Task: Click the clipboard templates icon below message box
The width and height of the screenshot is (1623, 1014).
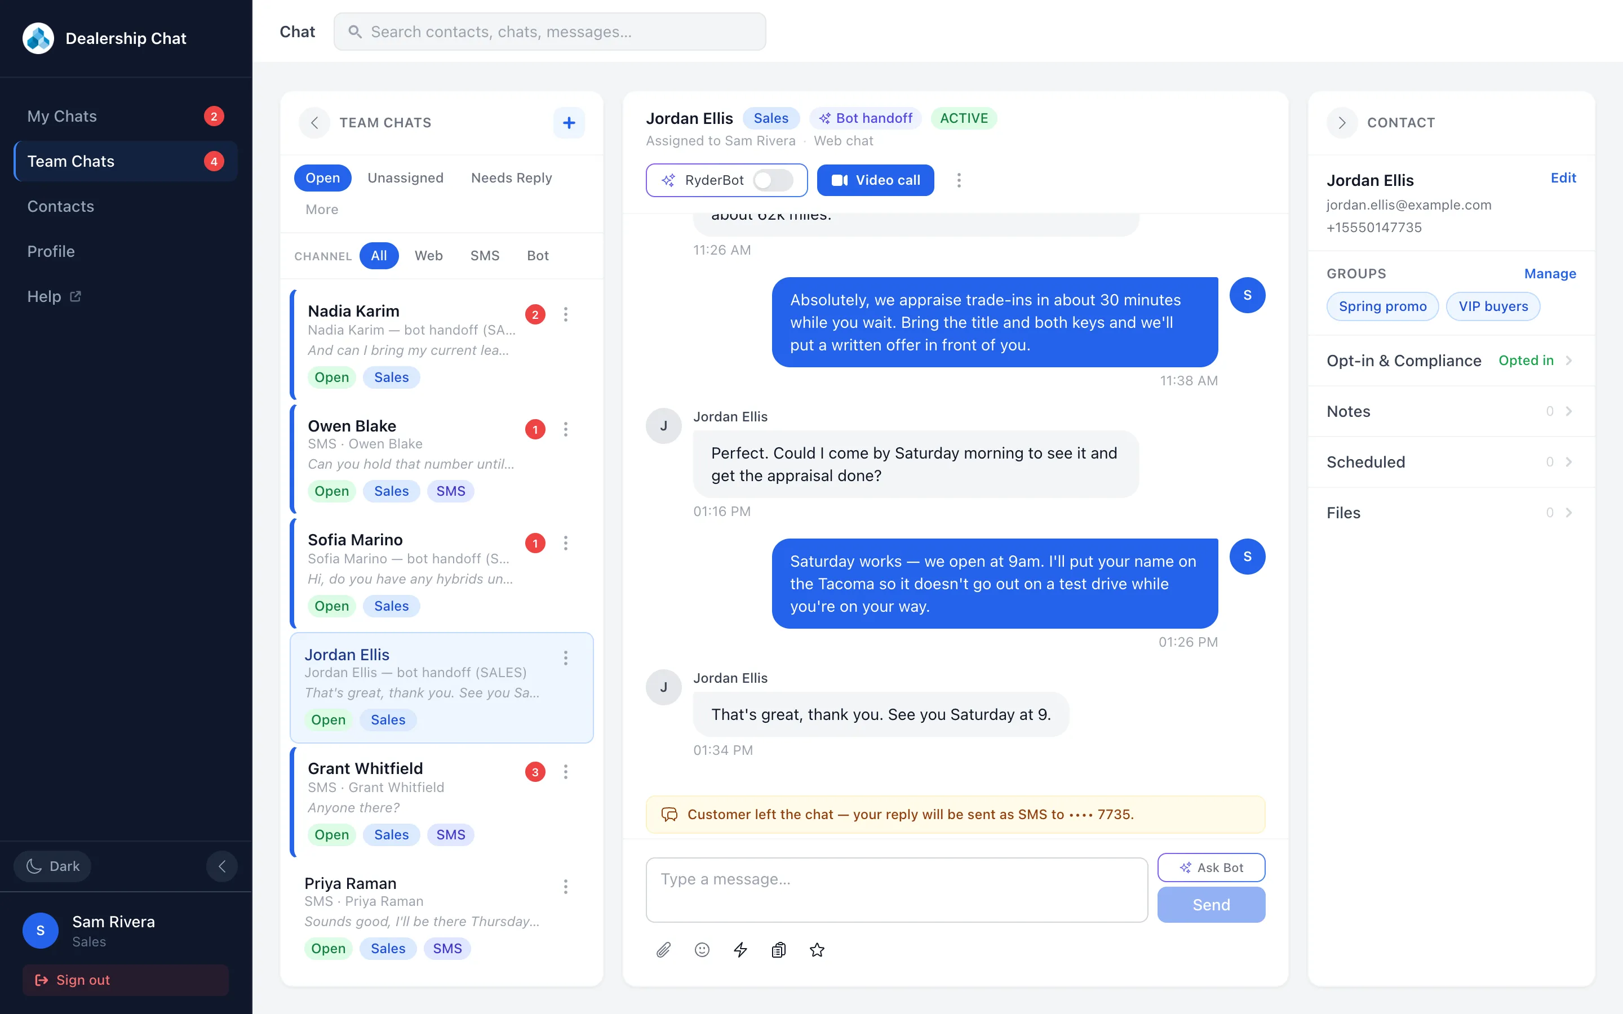Action: click(x=779, y=950)
